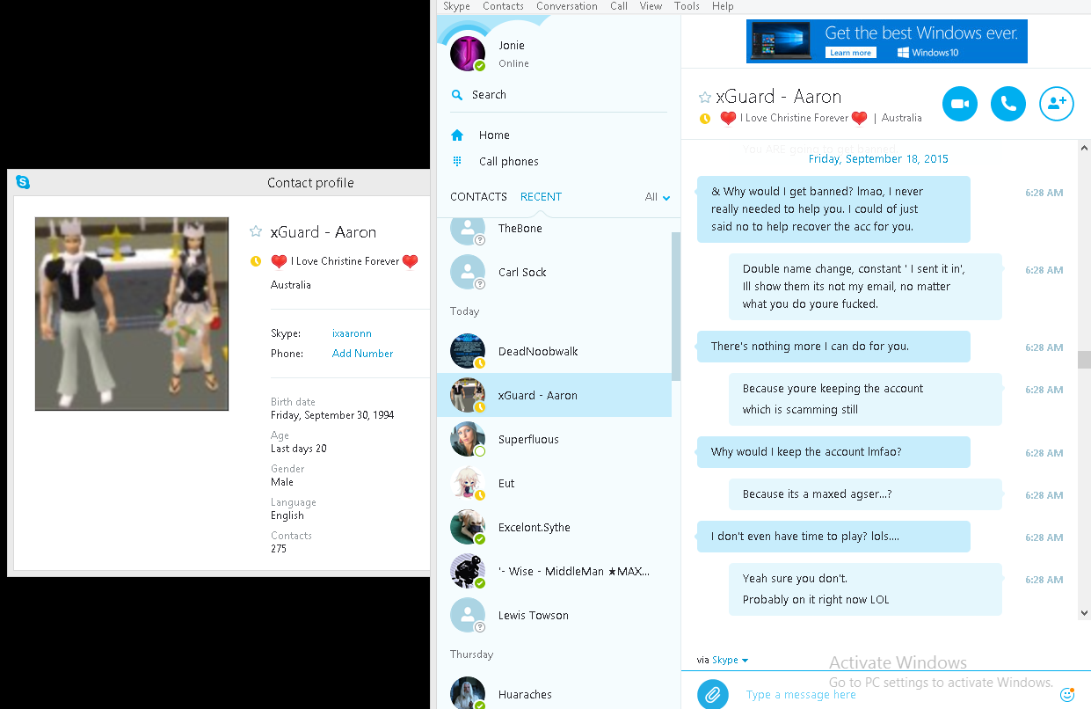1091x709 pixels.
Task: Click Carl Sock's default avatar
Action: [467, 272]
